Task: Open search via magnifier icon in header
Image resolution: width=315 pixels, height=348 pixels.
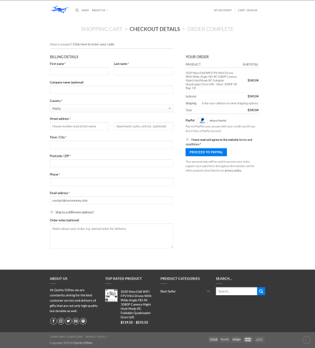Action: tap(77, 10)
